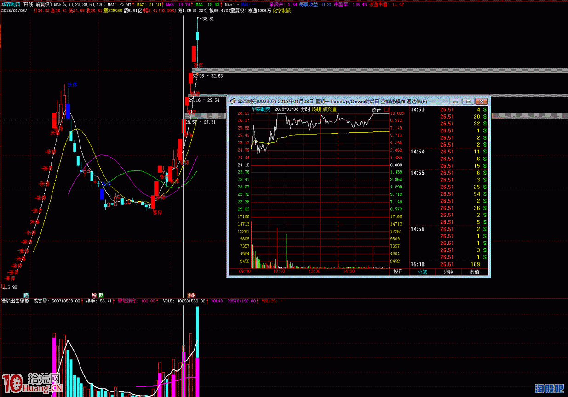Switch to the 数值 tab in the popup
568x397 pixels.
coord(475,272)
